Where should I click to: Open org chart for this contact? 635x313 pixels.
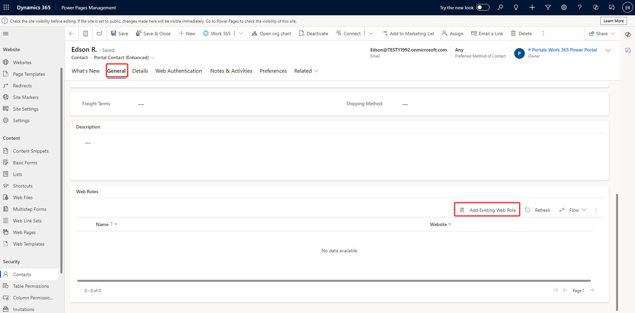pyautogui.click(x=272, y=34)
